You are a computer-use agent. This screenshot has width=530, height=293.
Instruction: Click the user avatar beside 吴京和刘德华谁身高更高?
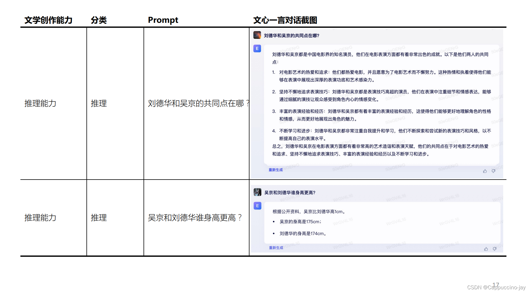coord(257,192)
